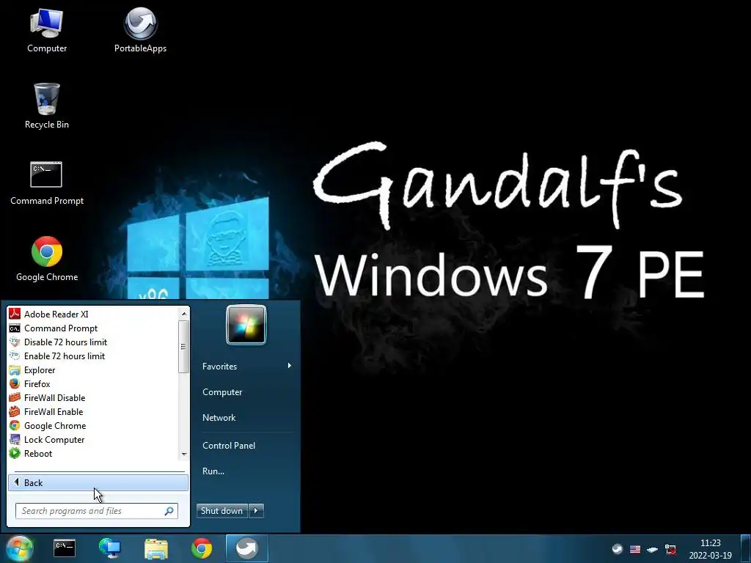This screenshot has width=751, height=563.
Task: Open the Computer desktop icon
Action: pyautogui.click(x=46, y=29)
